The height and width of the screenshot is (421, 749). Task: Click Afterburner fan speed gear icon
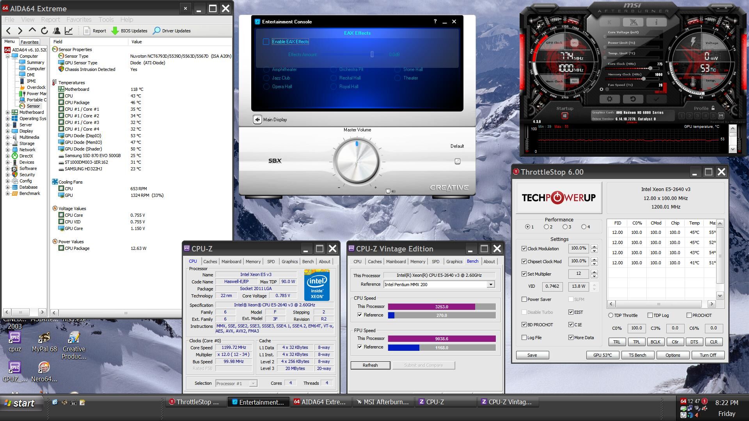coord(601,89)
